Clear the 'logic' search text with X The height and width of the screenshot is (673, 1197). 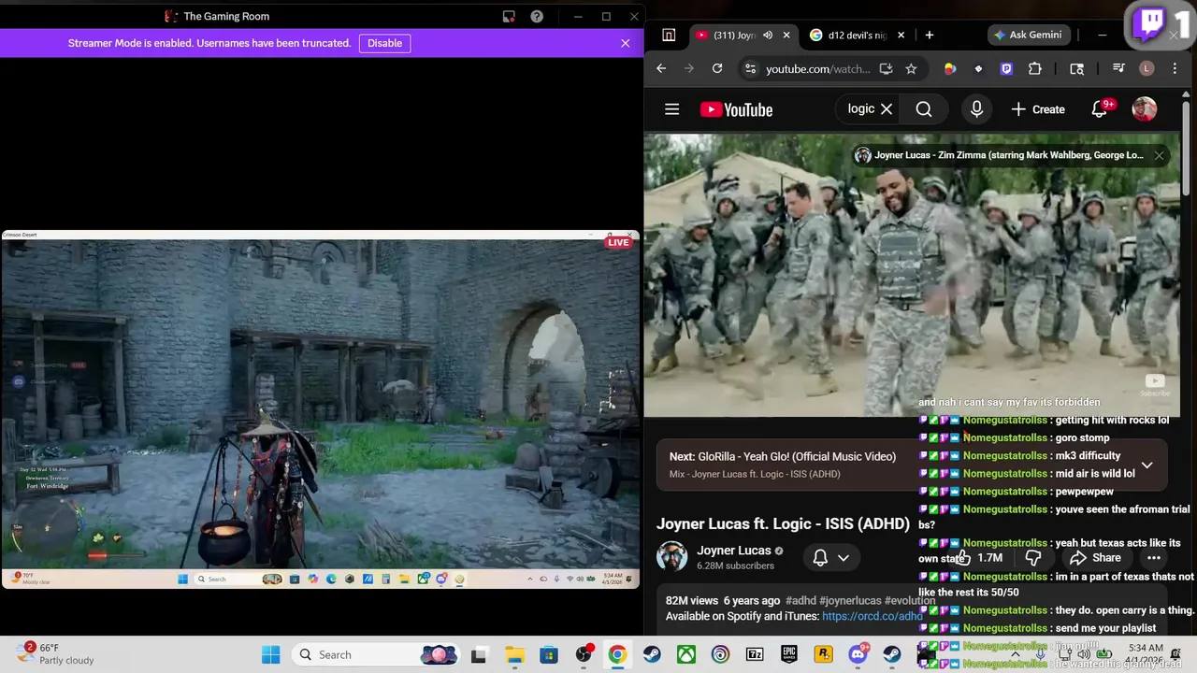[x=887, y=109]
